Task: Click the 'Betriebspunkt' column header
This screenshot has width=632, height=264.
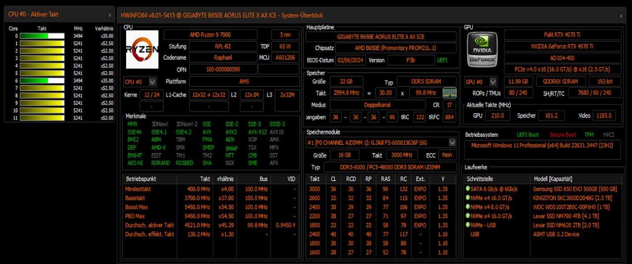Action: pos(150,179)
